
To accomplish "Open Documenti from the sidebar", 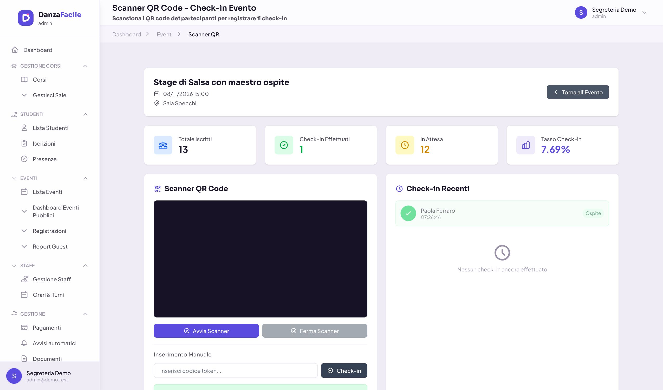I will (47, 359).
